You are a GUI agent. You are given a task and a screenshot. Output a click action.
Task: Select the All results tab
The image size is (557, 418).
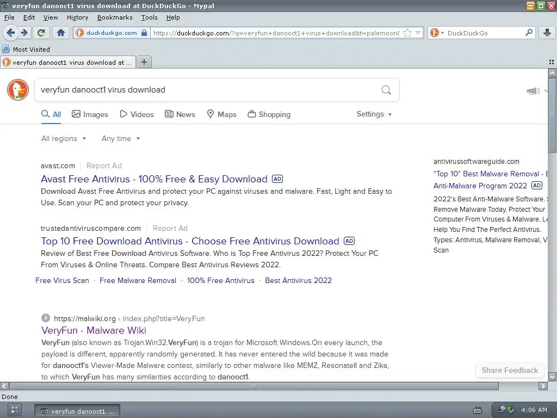(51, 114)
